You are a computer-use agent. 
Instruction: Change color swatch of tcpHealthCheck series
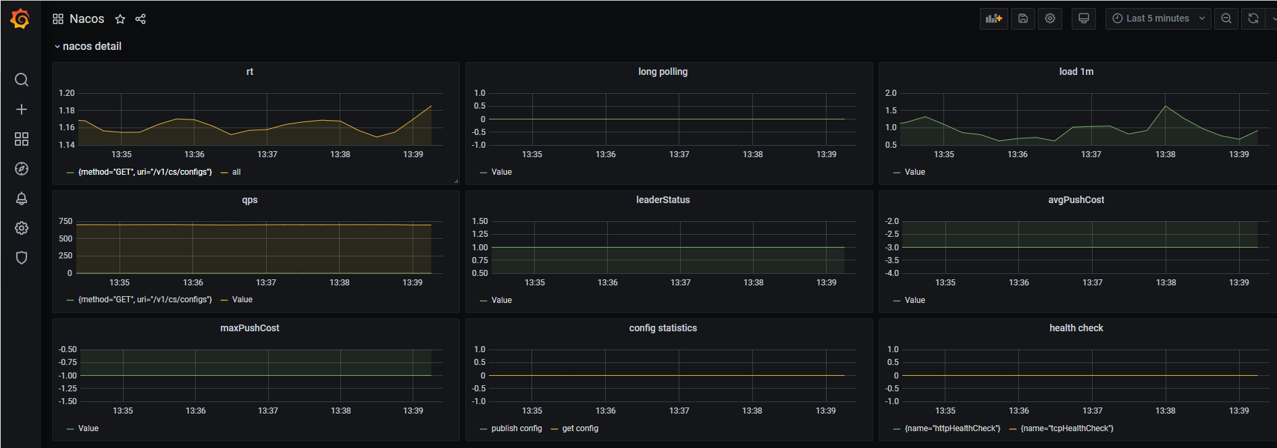[x=1013, y=429]
